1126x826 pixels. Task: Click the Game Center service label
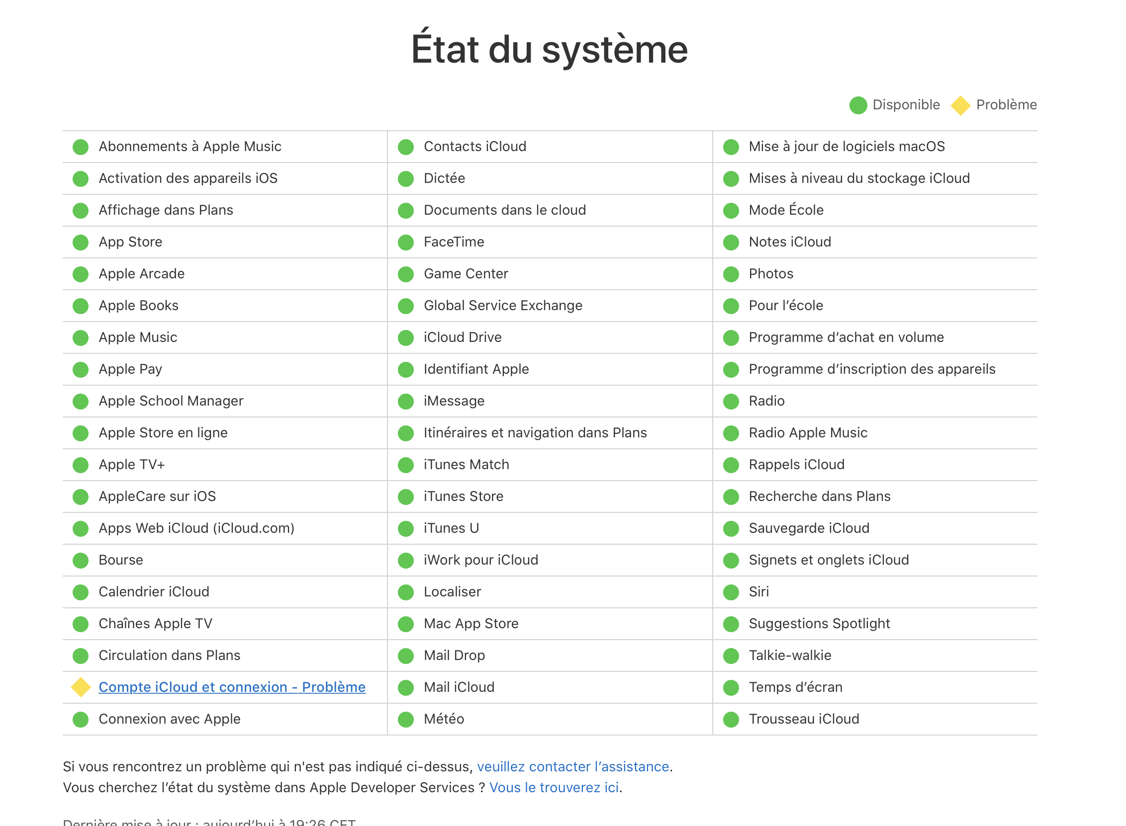coord(466,274)
